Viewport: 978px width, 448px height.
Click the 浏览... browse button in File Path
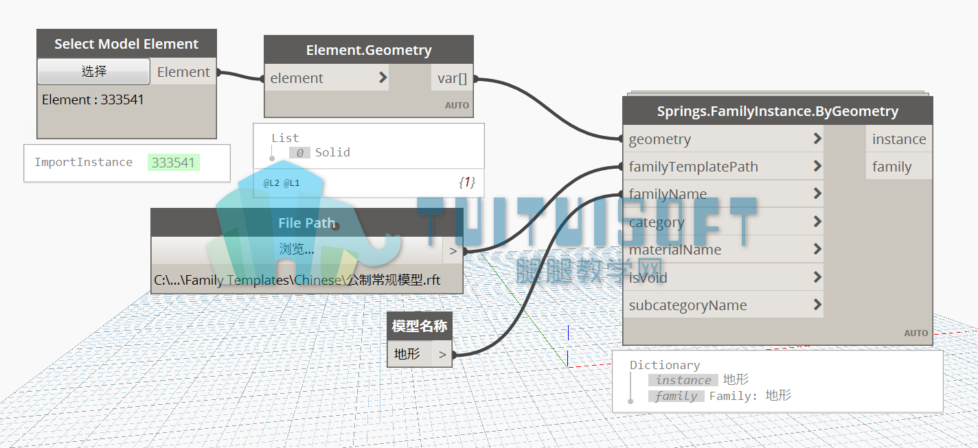(297, 250)
